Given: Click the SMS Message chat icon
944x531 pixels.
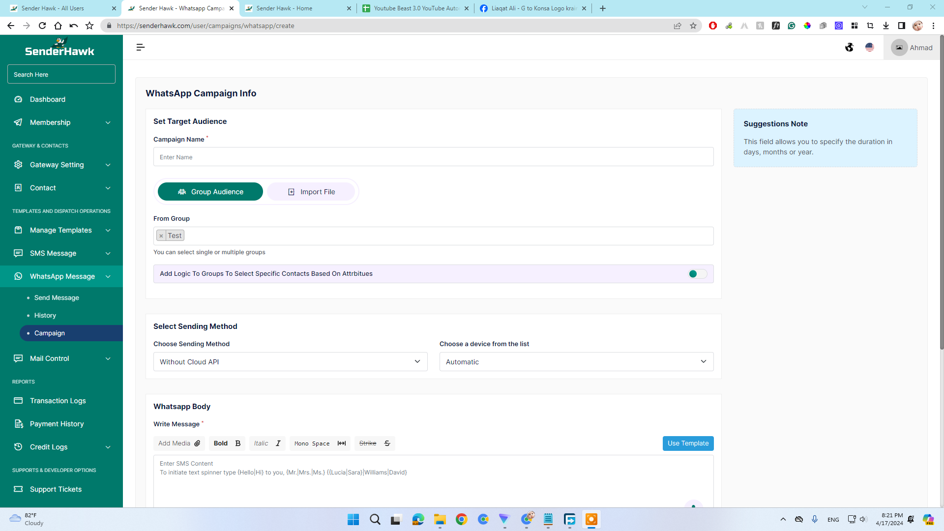Looking at the screenshot, I should point(18,253).
